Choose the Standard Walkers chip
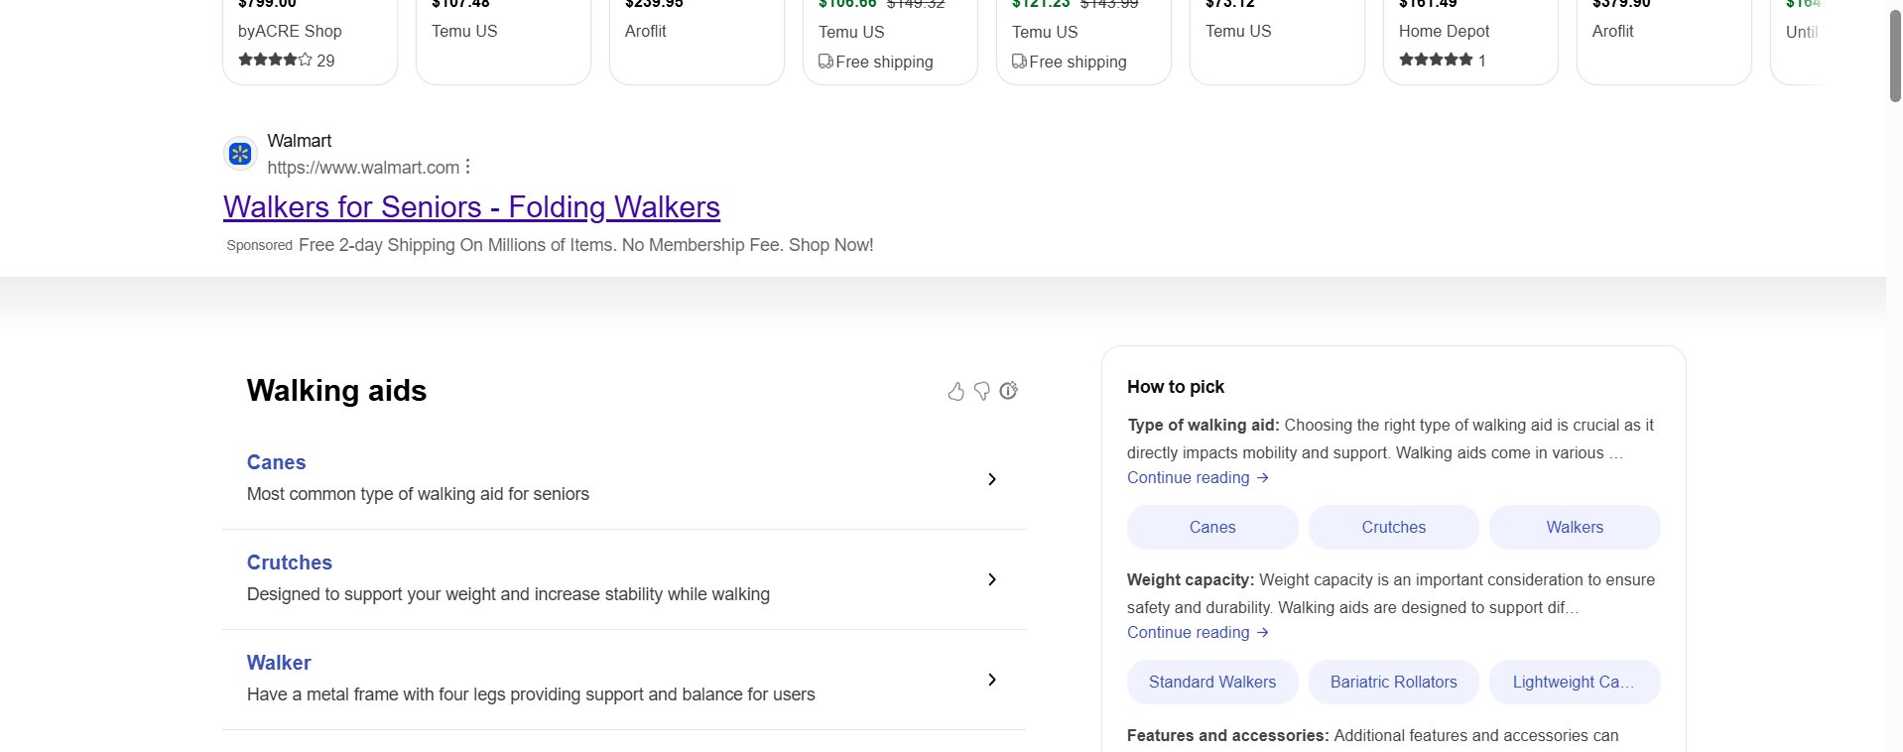1903x752 pixels. pyautogui.click(x=1211, y=682)
